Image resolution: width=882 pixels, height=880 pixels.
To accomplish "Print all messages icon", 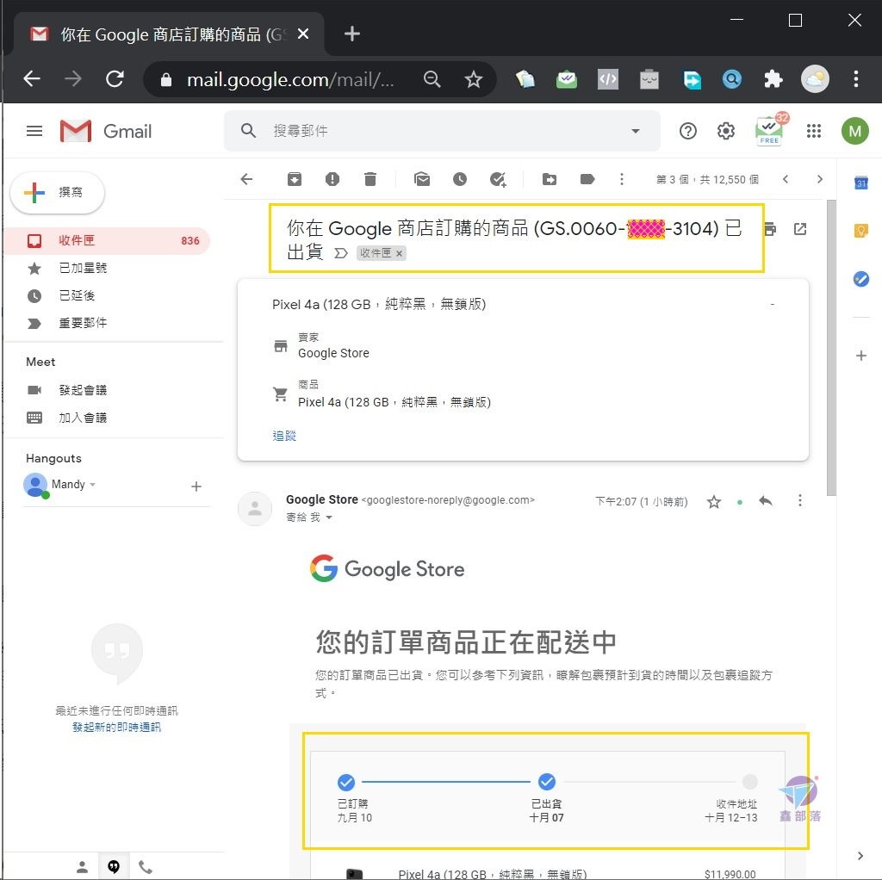I will click(x=771, y=229).
